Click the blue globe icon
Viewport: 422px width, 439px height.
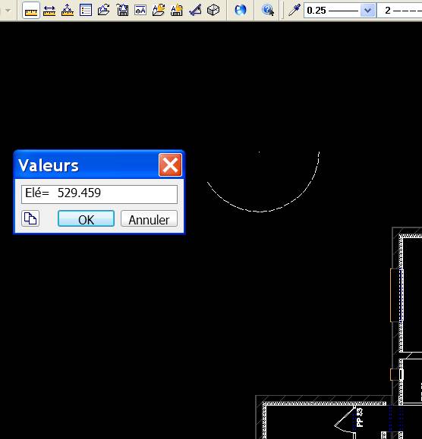(x=240, y=11)
